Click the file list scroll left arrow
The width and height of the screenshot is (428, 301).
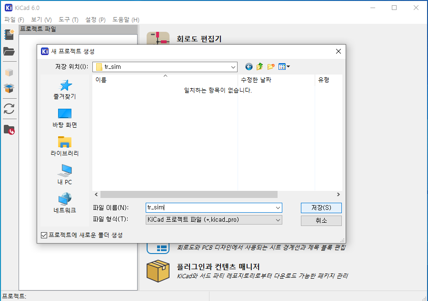coord(96,194)
